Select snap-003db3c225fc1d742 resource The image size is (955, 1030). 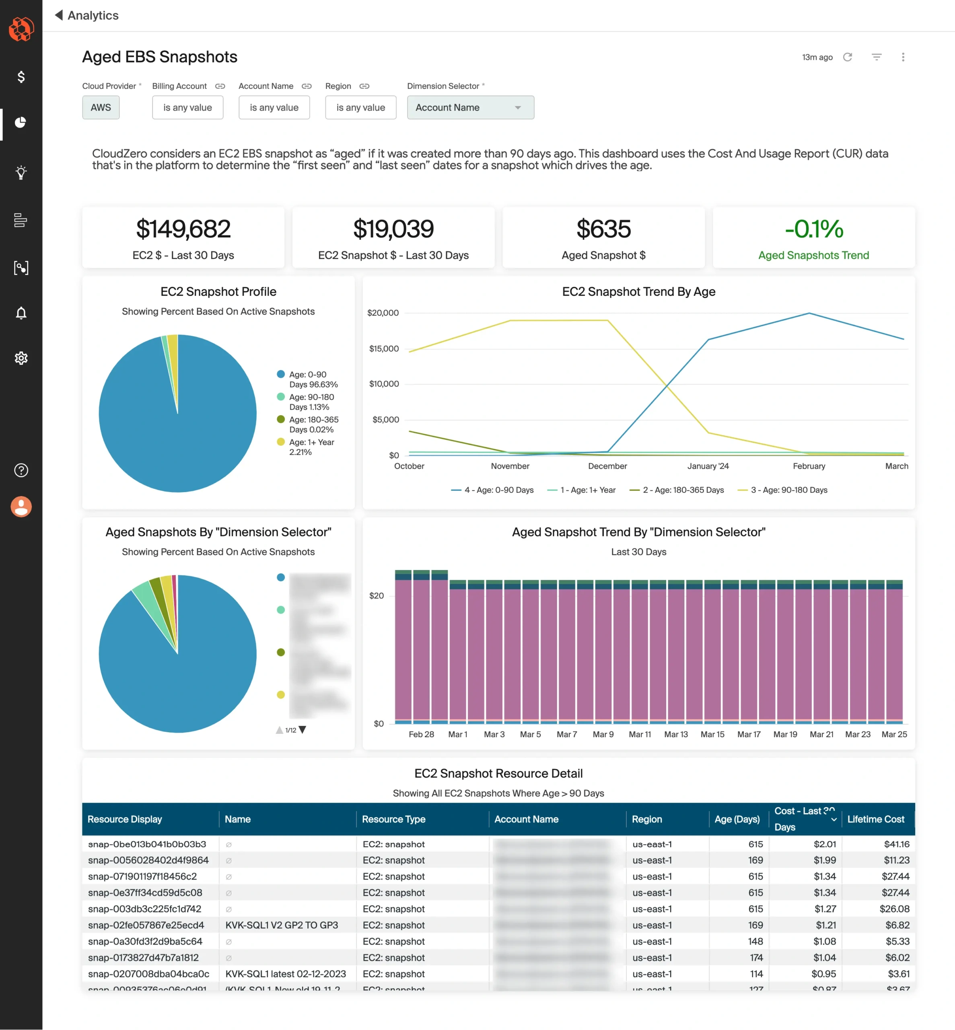click(x=145, y=908)
